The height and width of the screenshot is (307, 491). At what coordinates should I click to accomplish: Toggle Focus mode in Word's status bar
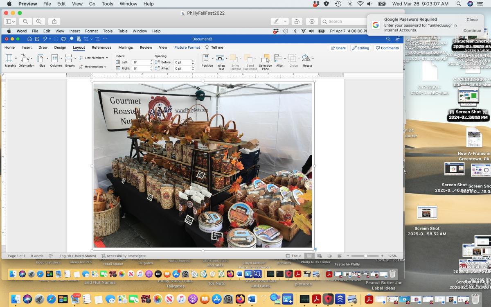[293, 256]
